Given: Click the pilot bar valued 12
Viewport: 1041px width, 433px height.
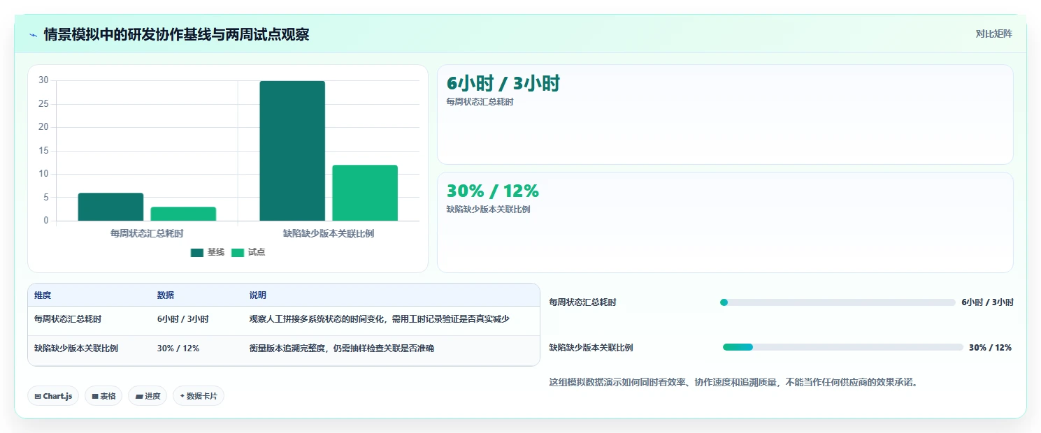Looking at the screenshot, I should coord(365,193).
